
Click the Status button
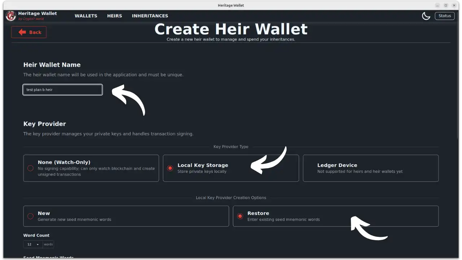(x=444, y=16)
